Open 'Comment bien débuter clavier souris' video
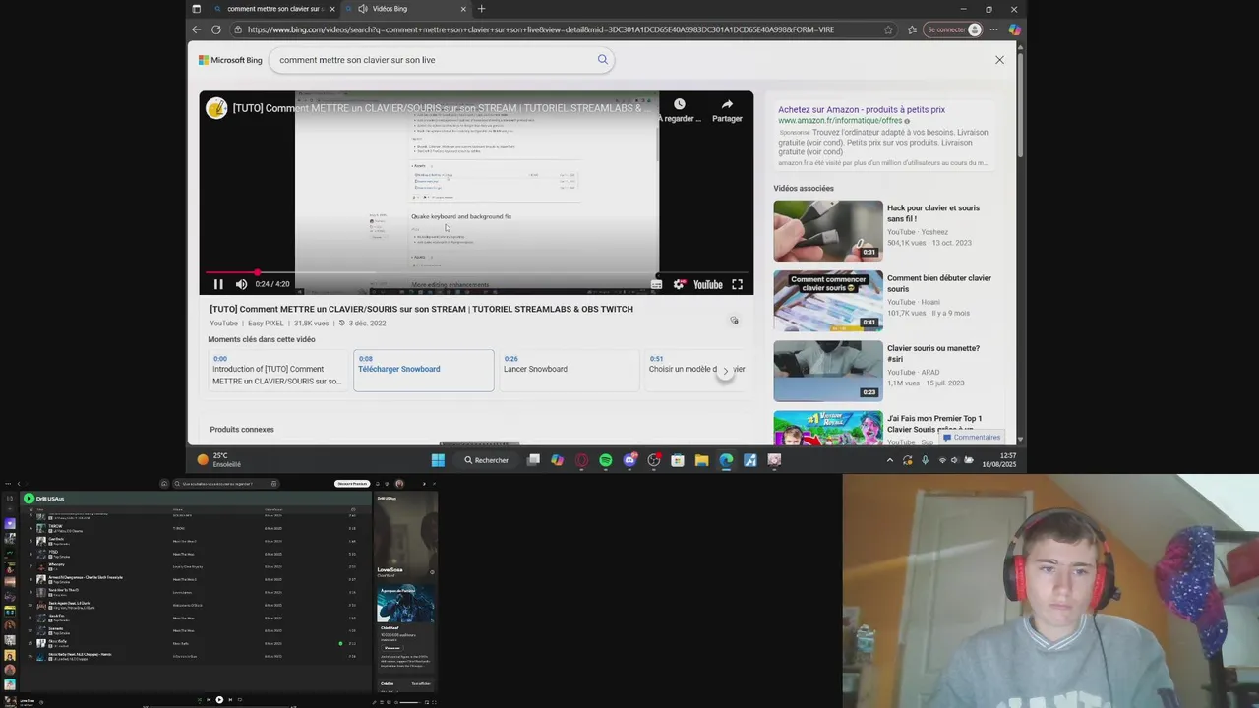The height and width of the screenshot is (708, 1259). coord(828,301)
